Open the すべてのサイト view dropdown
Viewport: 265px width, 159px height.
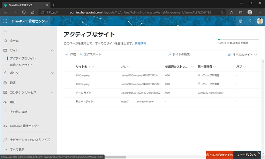click(242, 55)
